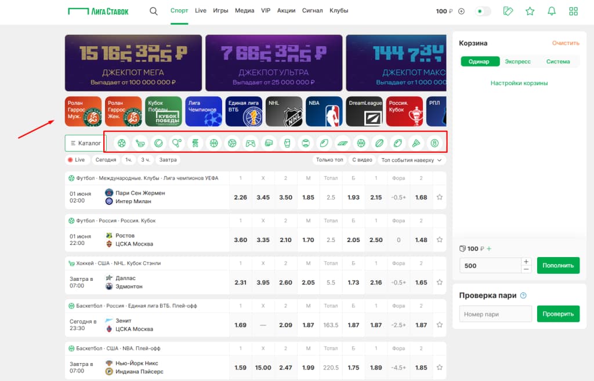Select the MMA fist icon
This screenshot has height=381, width=594.
(x=269, y=143)
